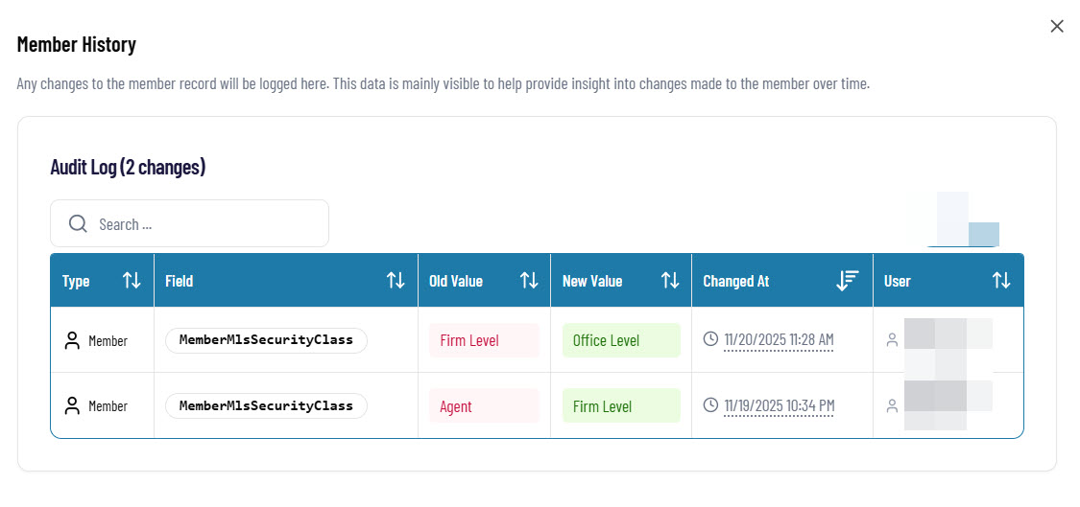Click Member text in Agent to Firm Level row
This screenshot has height=507, width=1080.
(108, 406)
